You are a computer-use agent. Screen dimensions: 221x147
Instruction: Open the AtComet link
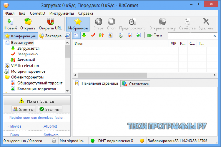[50, 126]
